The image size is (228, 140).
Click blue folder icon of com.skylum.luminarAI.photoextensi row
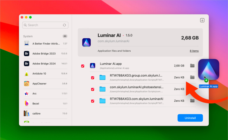coord(102,89)
